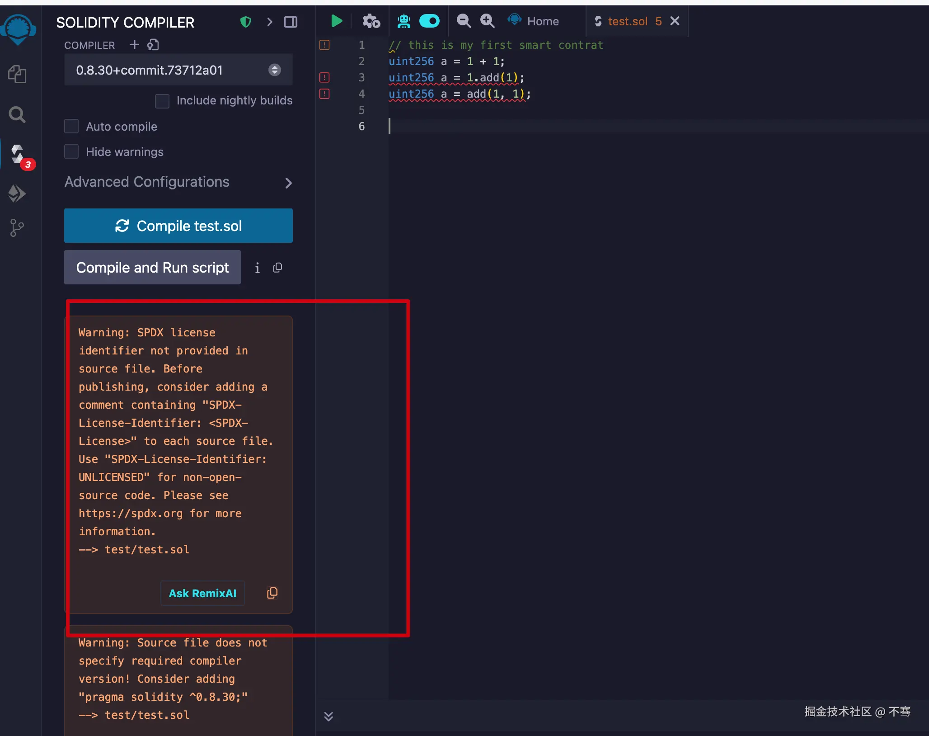Enable the Auto compile checkbox

pyautogui.click(x=71, y=127)
